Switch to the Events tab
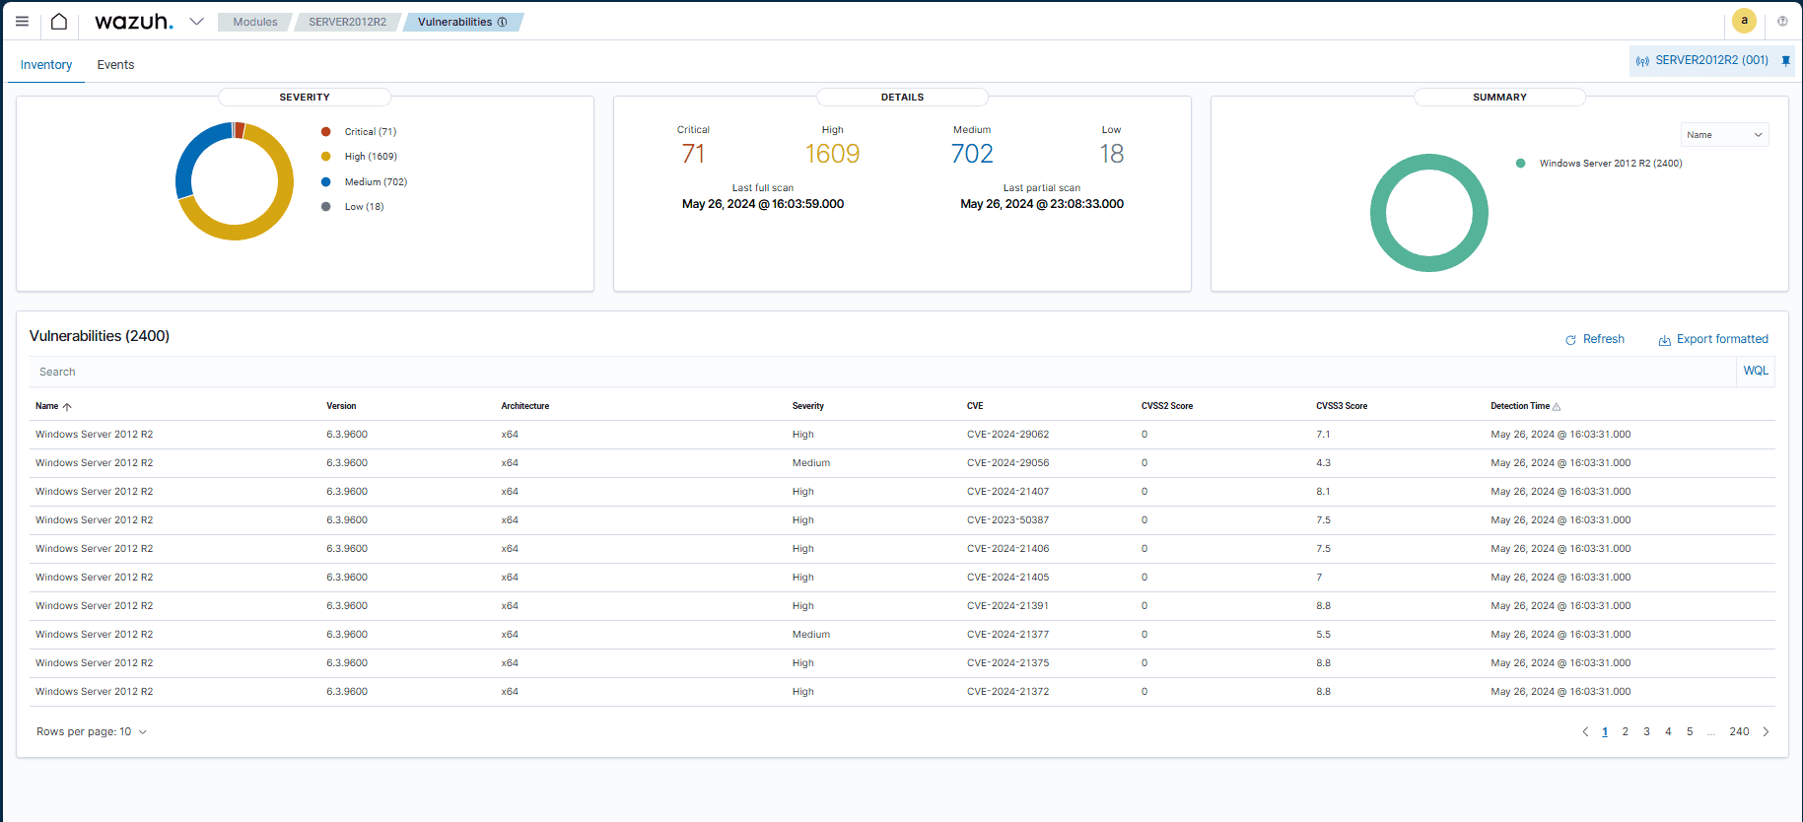This screenshot has height=822, width=1803. [x=115, y=65]
